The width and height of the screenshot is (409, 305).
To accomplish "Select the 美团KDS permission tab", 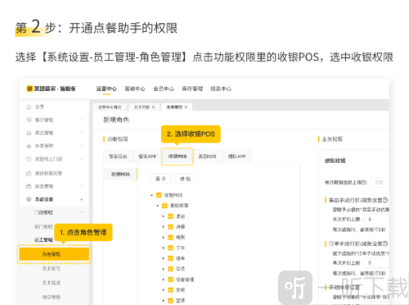I will 207,157.
